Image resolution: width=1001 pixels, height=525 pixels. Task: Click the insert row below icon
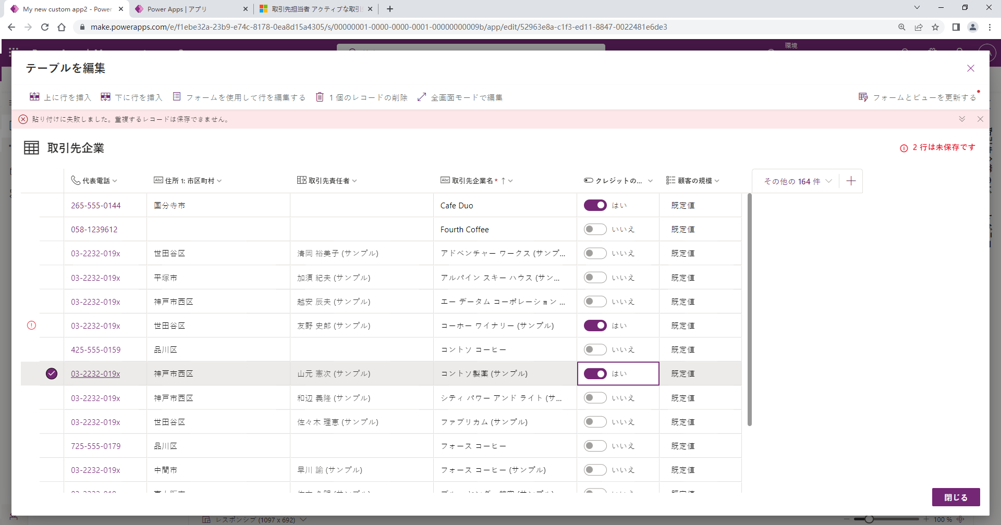(105, 97)
